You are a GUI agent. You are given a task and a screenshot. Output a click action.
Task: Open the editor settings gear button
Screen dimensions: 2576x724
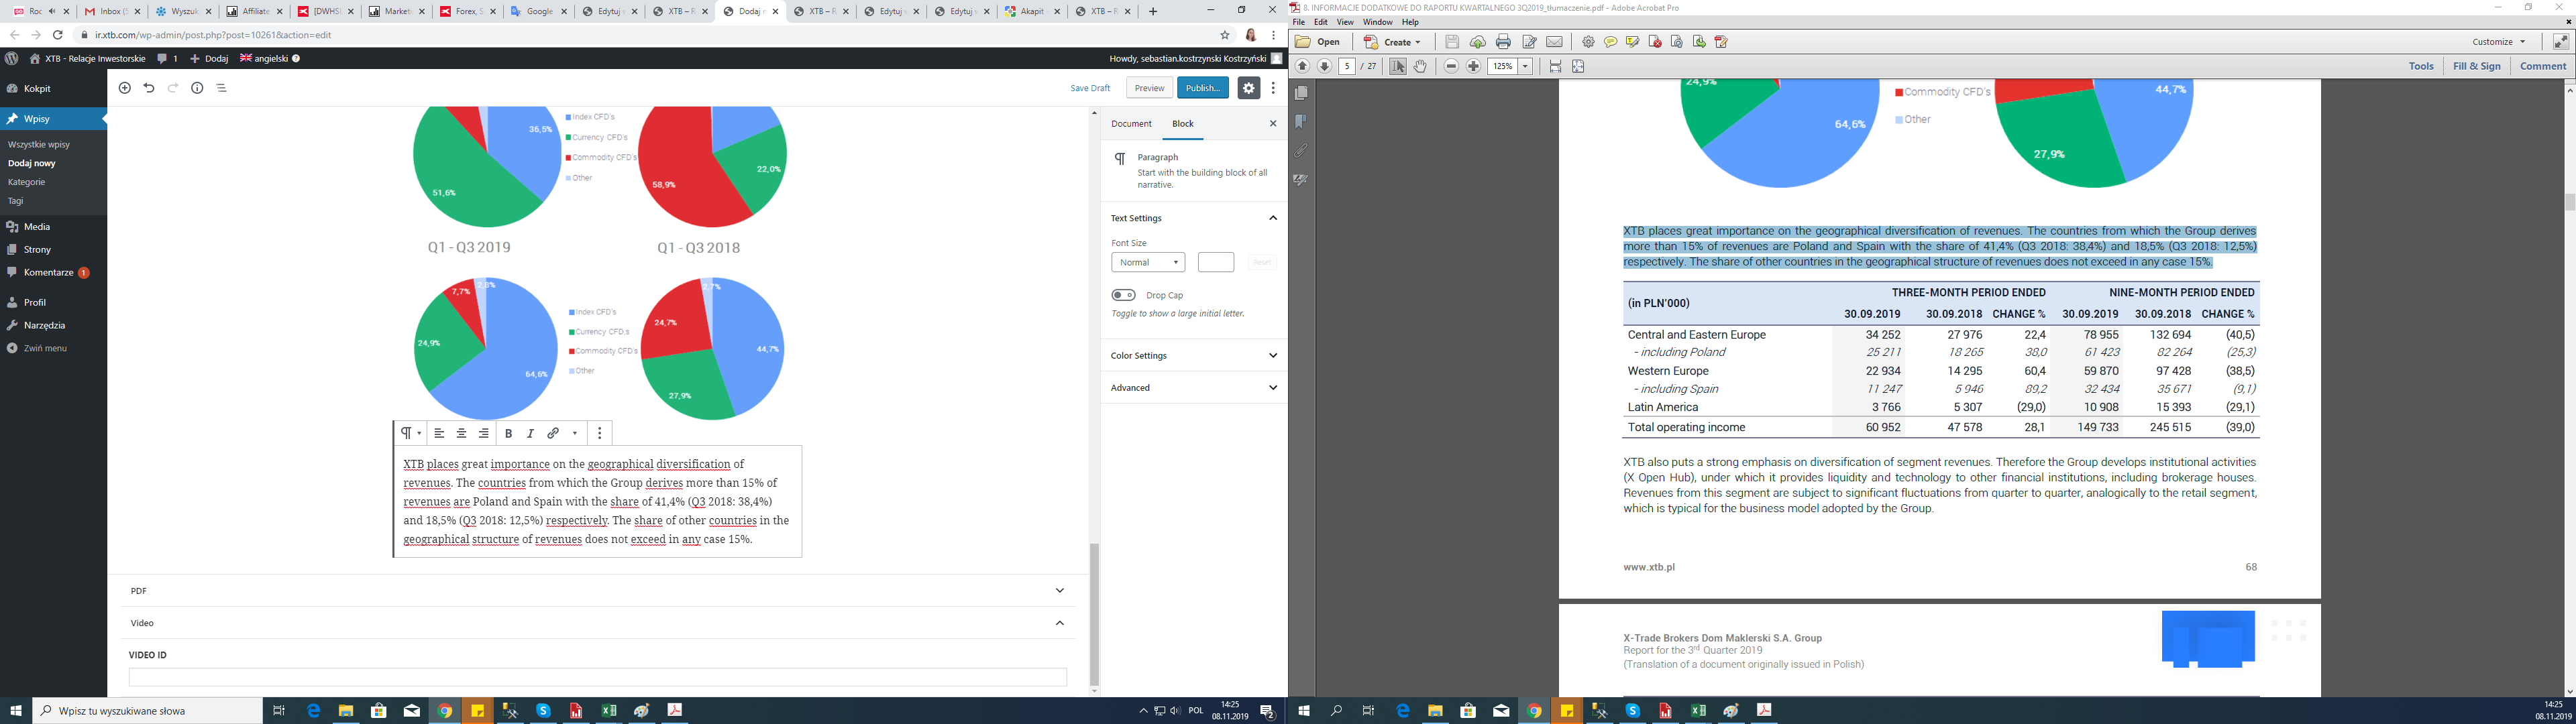[1249, 88]
